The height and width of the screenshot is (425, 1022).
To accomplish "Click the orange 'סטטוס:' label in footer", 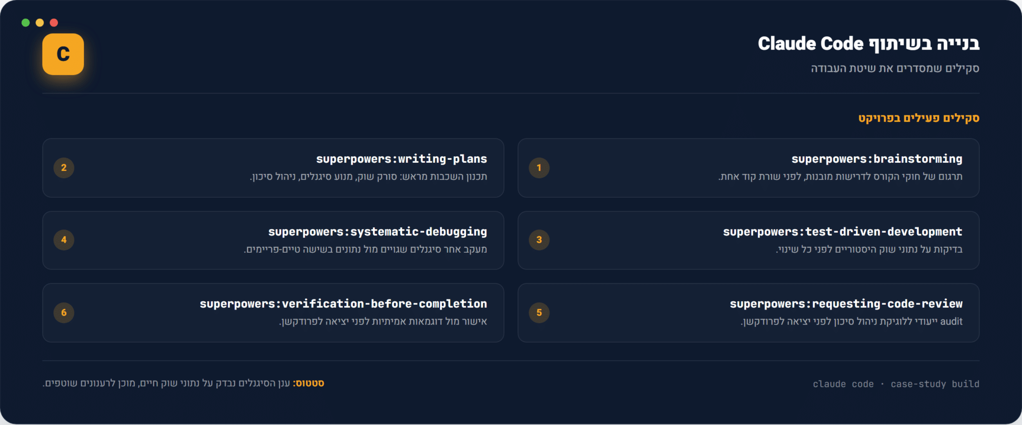I will click(x=308, y=384).
